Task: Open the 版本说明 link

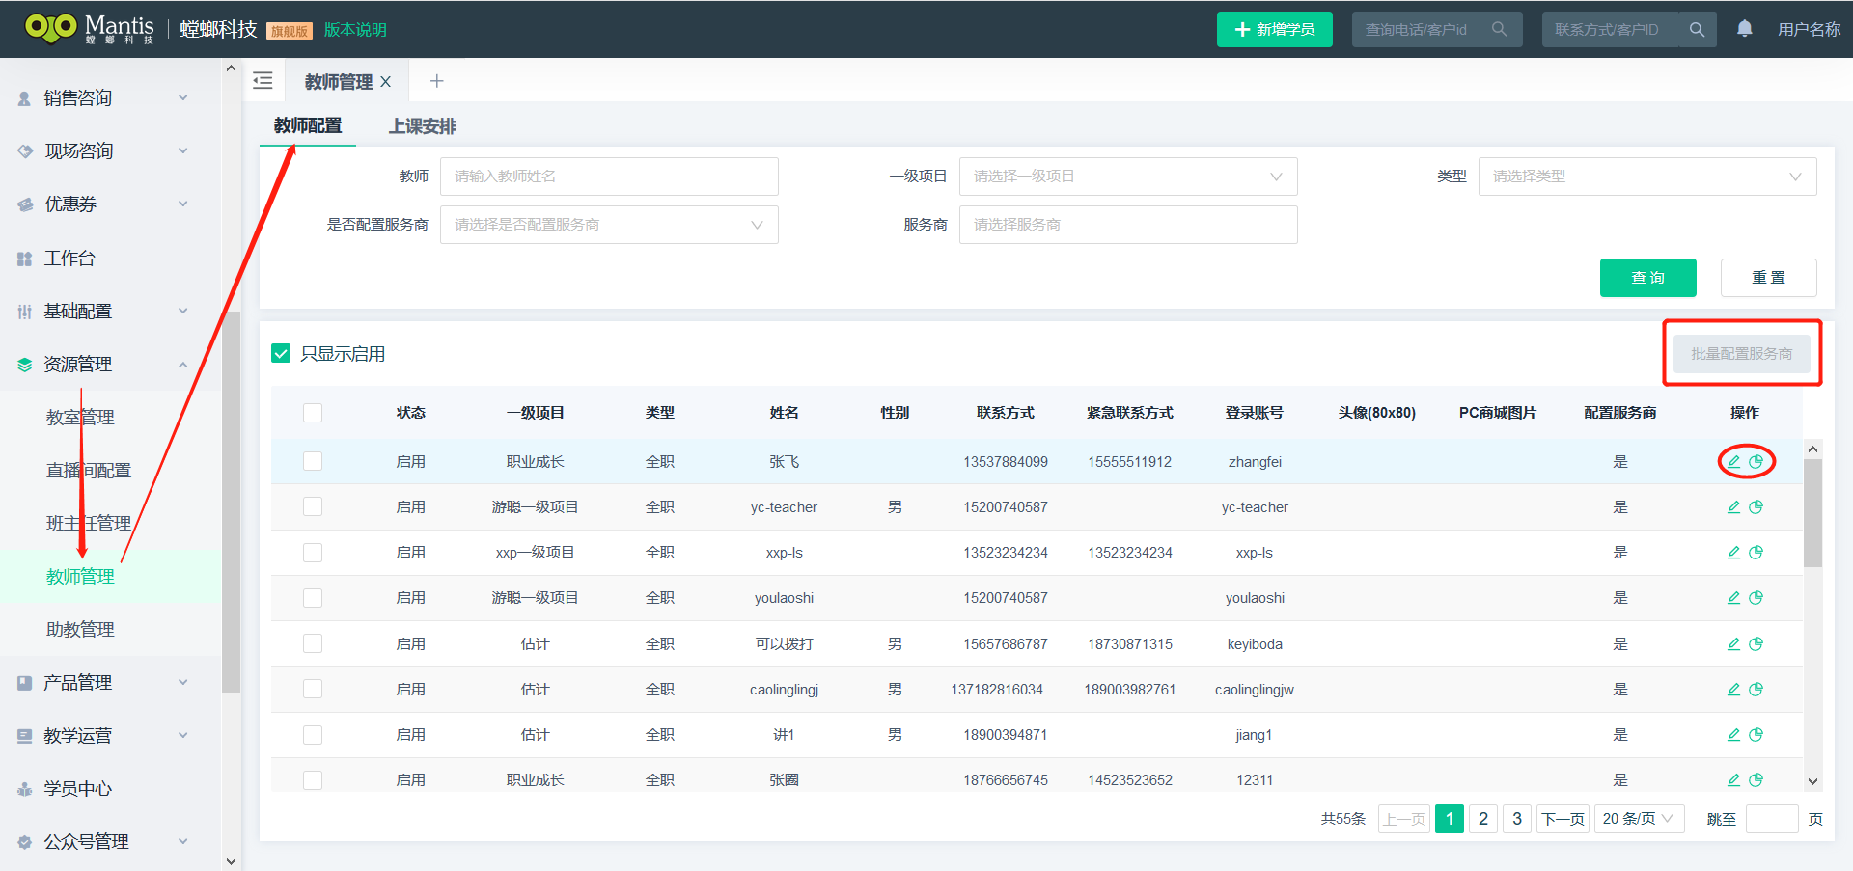Action: pos(355,30)
